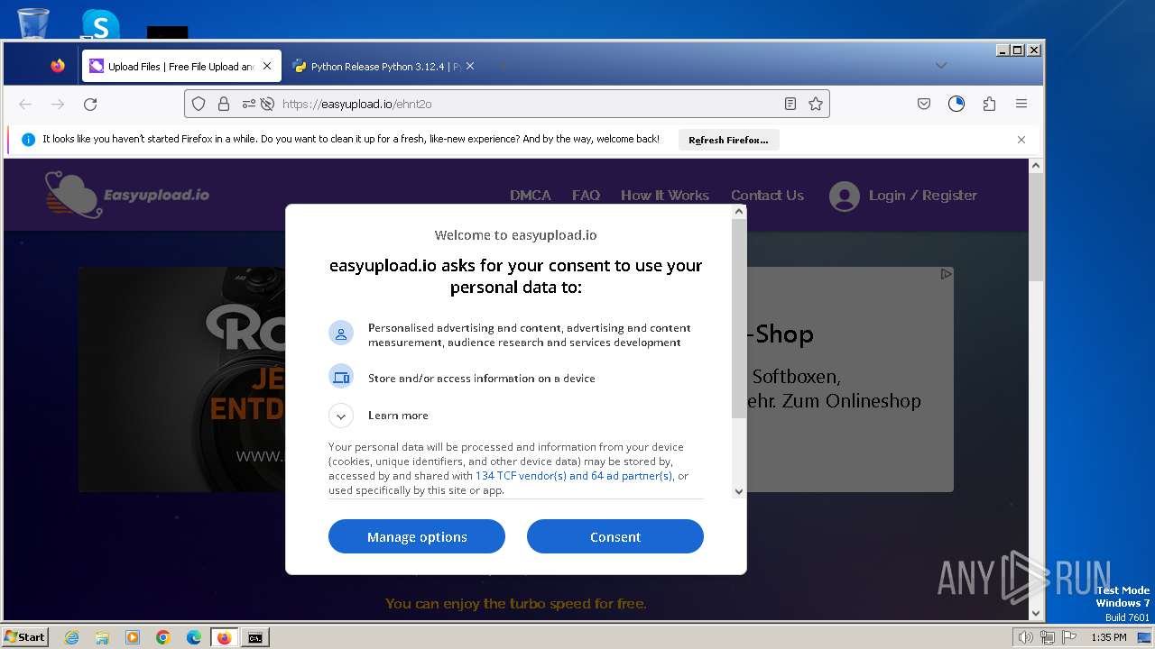Screen dimensions: 1155x649
Task: Click the user avatar icon
Action: pyautogui.click(x=845, y=196)
